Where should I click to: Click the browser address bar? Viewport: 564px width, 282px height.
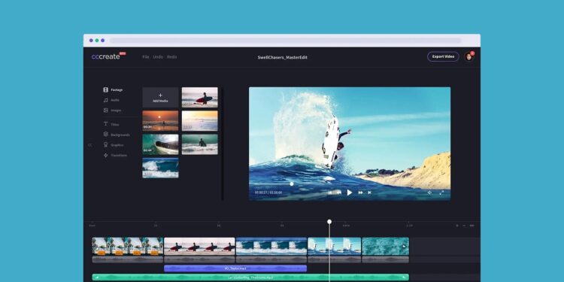(x=286, y=41)
